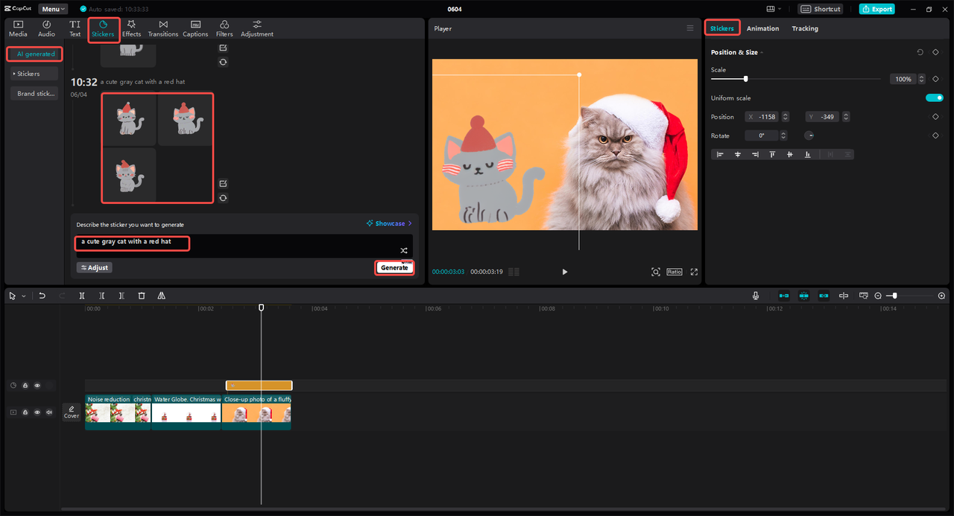Click the Mirror flip icon
954x516 pixels.
click(161, 296)
